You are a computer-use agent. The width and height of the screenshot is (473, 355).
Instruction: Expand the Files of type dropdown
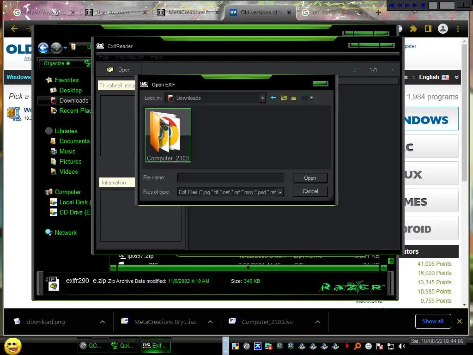click(280, 192)
